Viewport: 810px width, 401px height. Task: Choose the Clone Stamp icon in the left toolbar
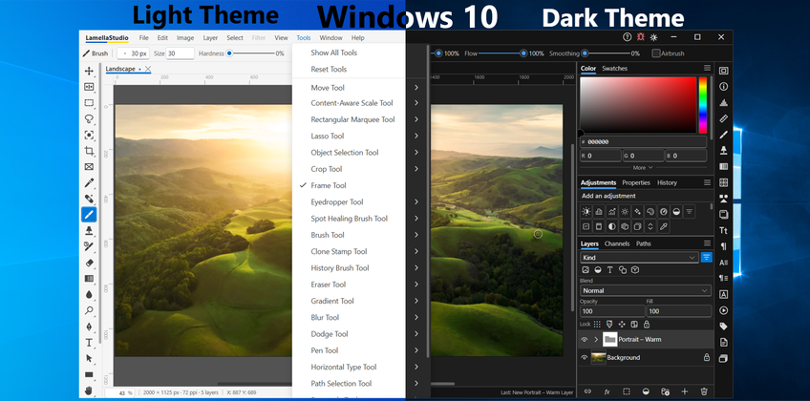tap(89, 230)
